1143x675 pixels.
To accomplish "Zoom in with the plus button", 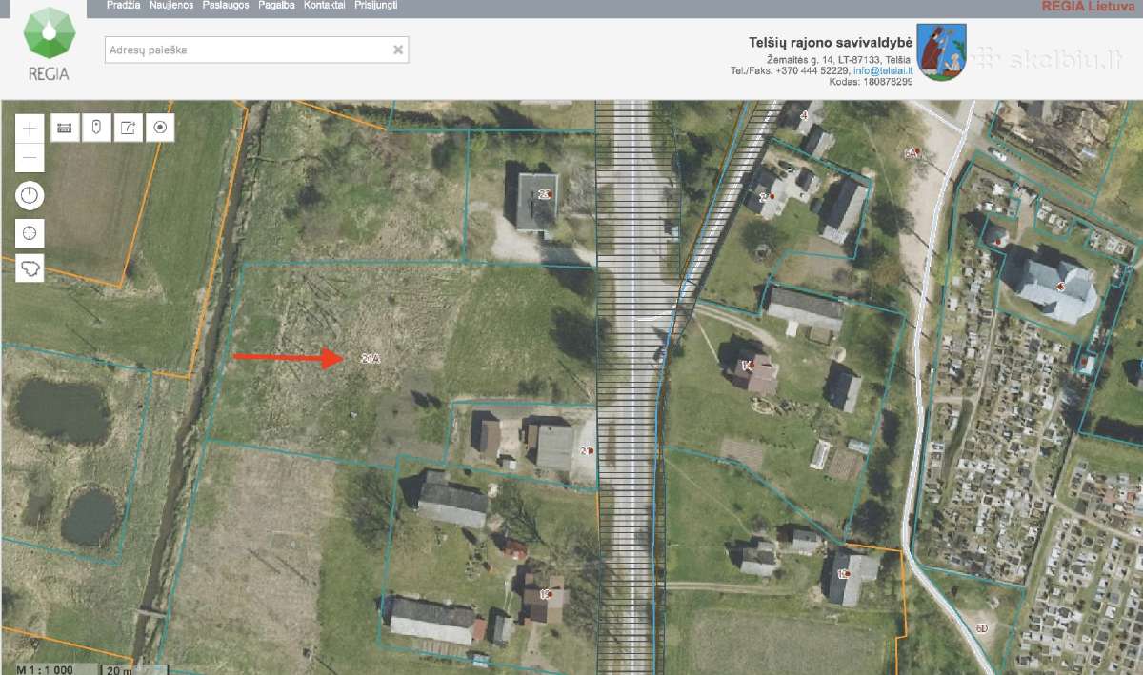I will 30,127.
